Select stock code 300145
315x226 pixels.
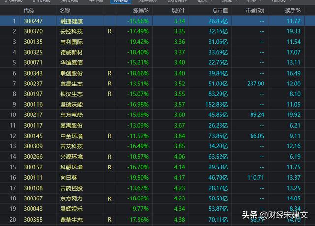[x=33, y=136]
